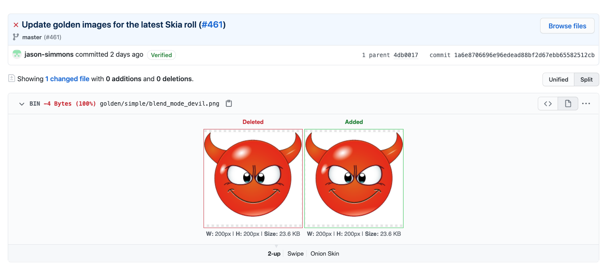This screenshot has width=609, height=270.
Task: Click the red Deleted label
Action: (253, 122)
